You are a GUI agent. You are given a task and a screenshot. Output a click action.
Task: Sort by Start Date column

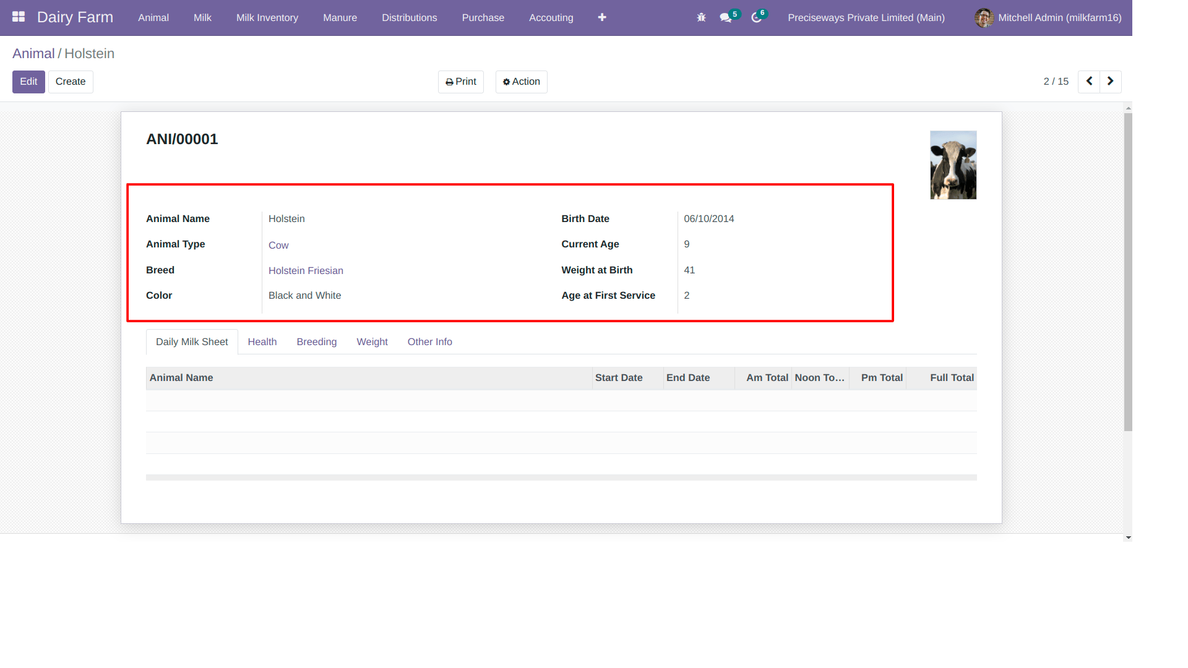tap(627, 378)
